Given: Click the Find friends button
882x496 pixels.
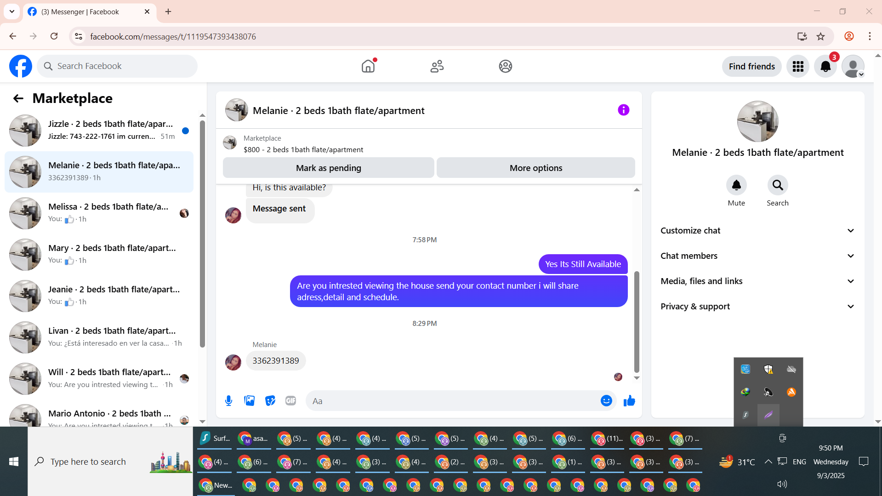Looking at the screenshot, I should pos(751,66).
